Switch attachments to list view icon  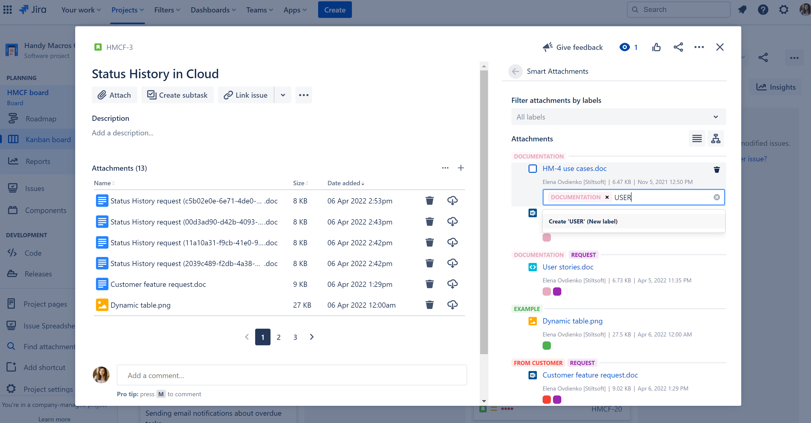coord(697,139)
